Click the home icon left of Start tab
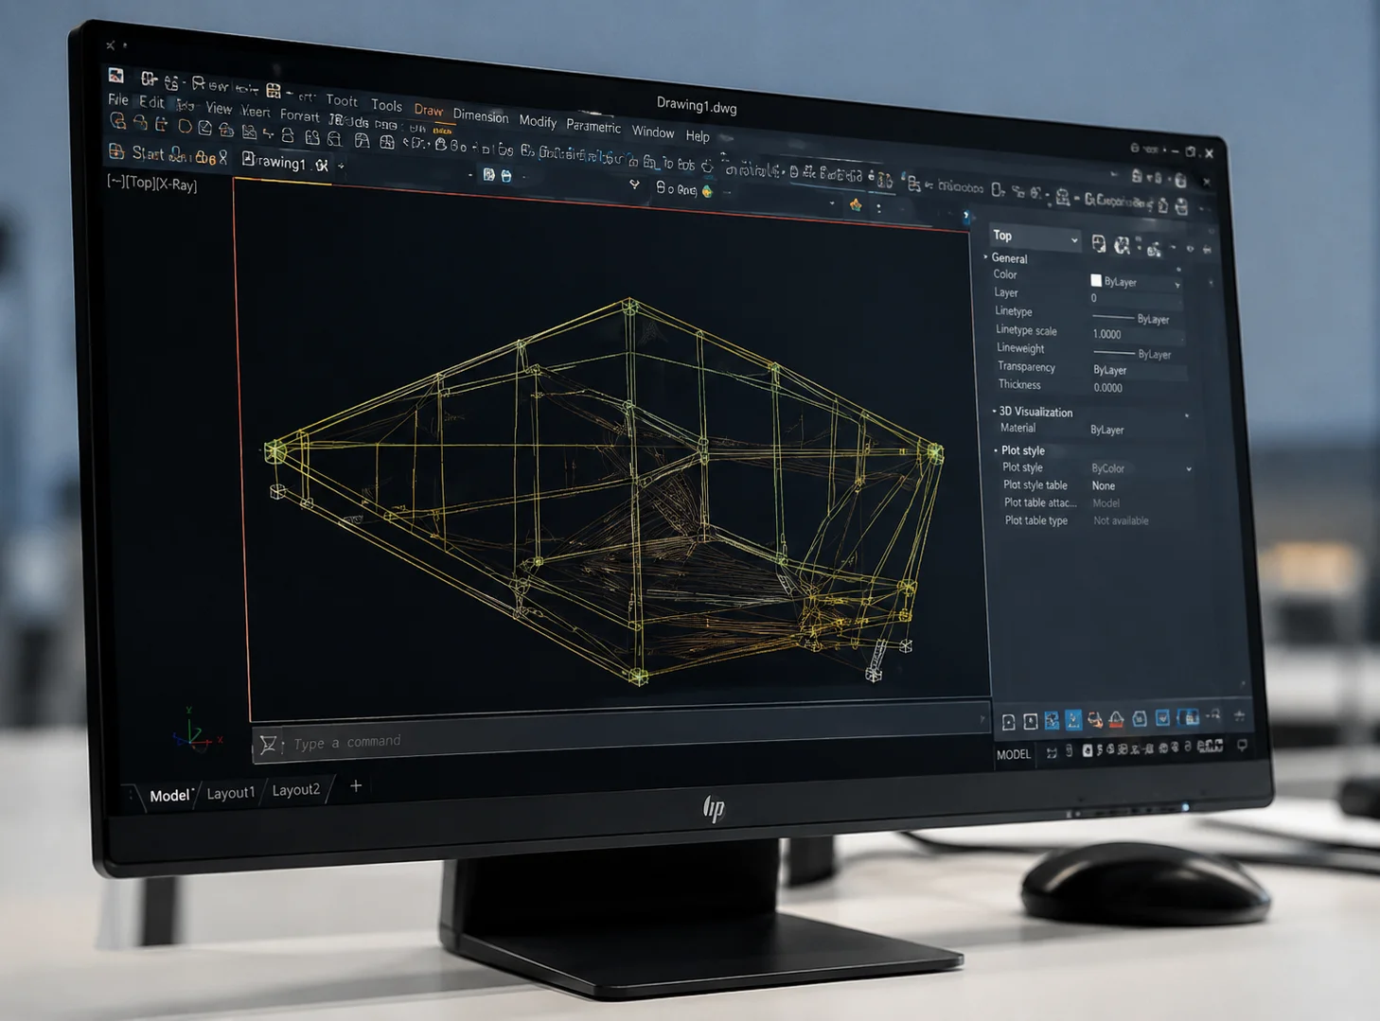1380x1021 pixels. point(116,150)
